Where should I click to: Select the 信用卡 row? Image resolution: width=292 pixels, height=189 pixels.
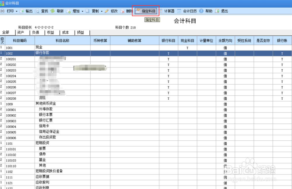(x=146, y=126)
